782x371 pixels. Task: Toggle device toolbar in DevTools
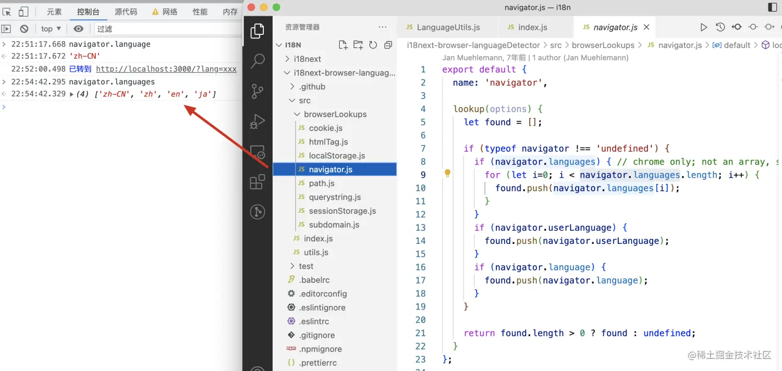click(23, 11)
